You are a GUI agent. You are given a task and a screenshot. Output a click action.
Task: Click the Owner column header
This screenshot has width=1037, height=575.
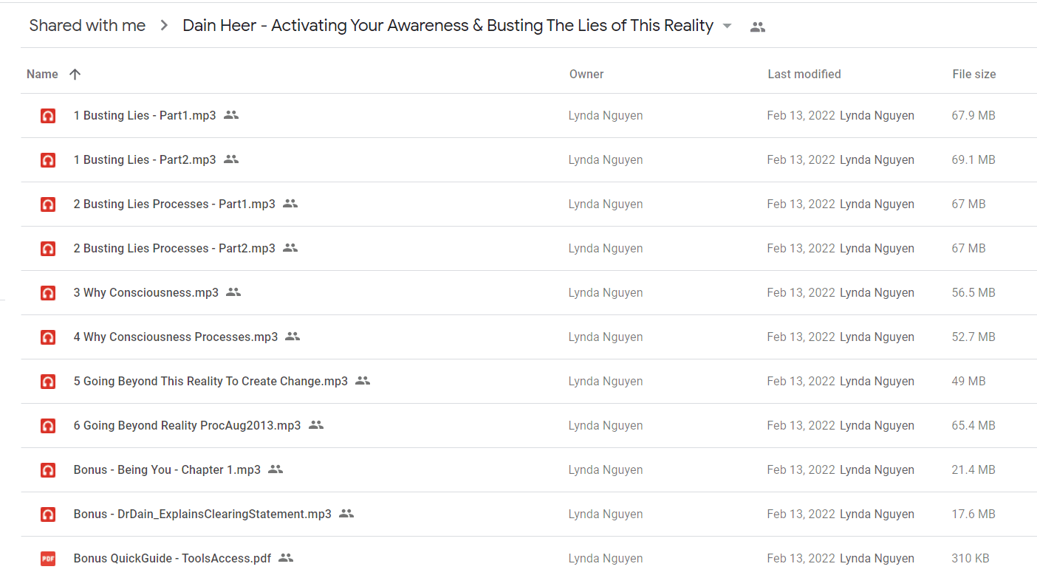click(586, 74)
